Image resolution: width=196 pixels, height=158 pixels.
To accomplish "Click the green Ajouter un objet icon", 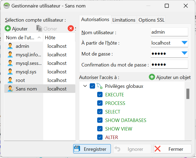I will [152, 77].
